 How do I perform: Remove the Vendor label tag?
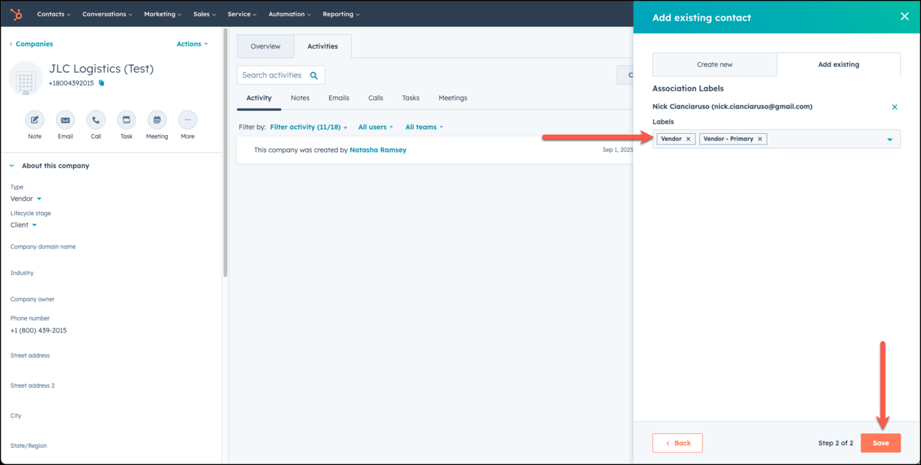pyautogui.click(x=688, y=139)
